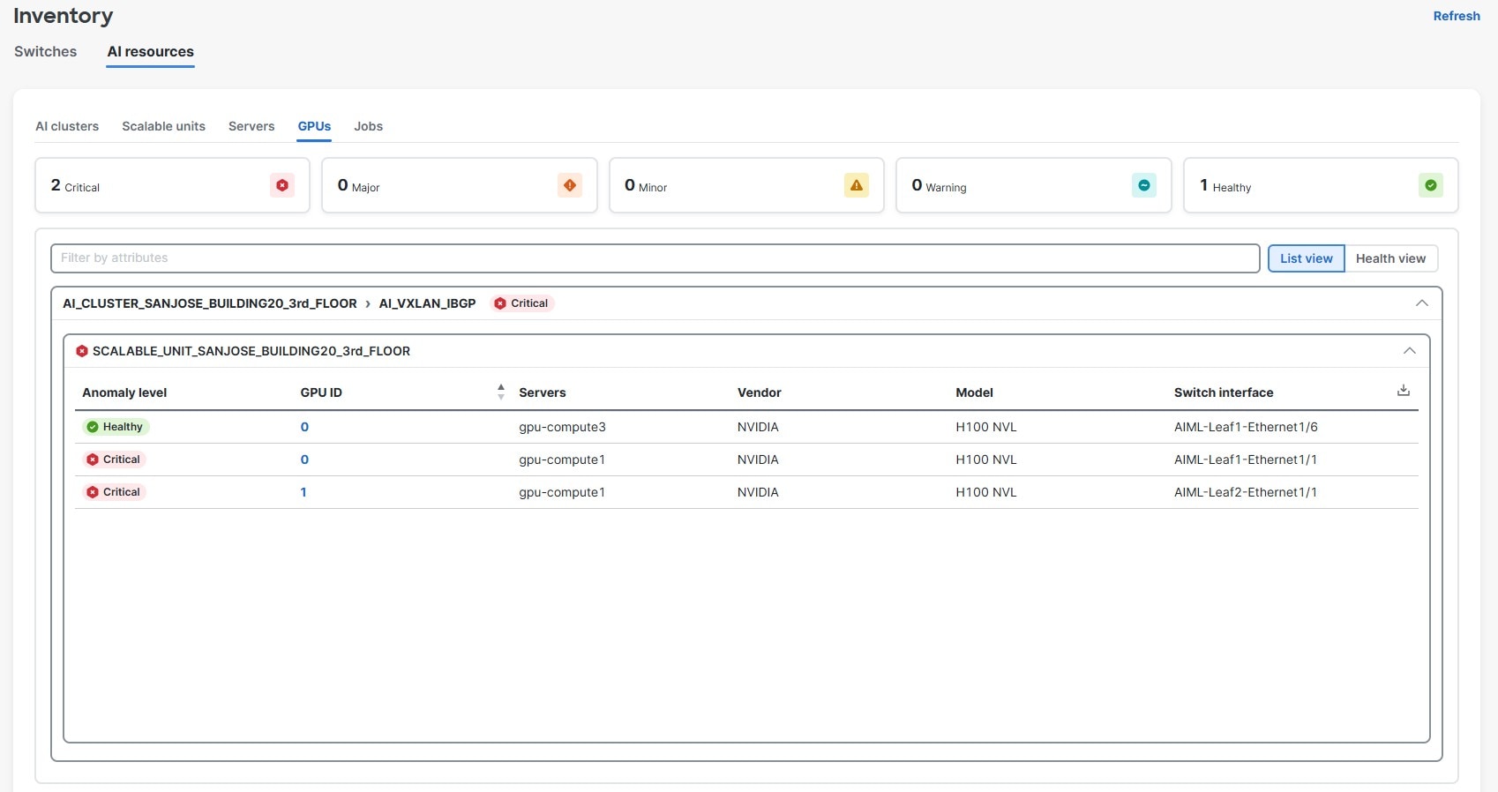The width and height of the screenshot is (1498, 792).
Task: Click the red icon beside SCALABLE_UNIT_SANJOSE_BUILDING20_3rd_FLOOR
Action: click(x=82, y=351)
